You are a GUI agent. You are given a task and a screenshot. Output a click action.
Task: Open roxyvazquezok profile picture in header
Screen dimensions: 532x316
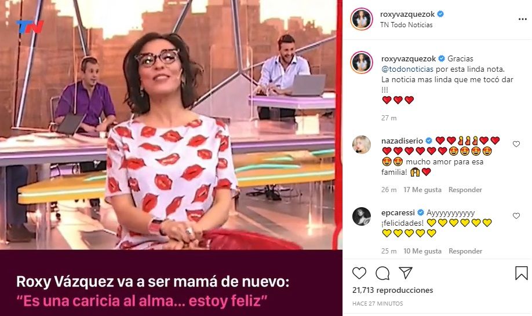[x=362, y=19]
